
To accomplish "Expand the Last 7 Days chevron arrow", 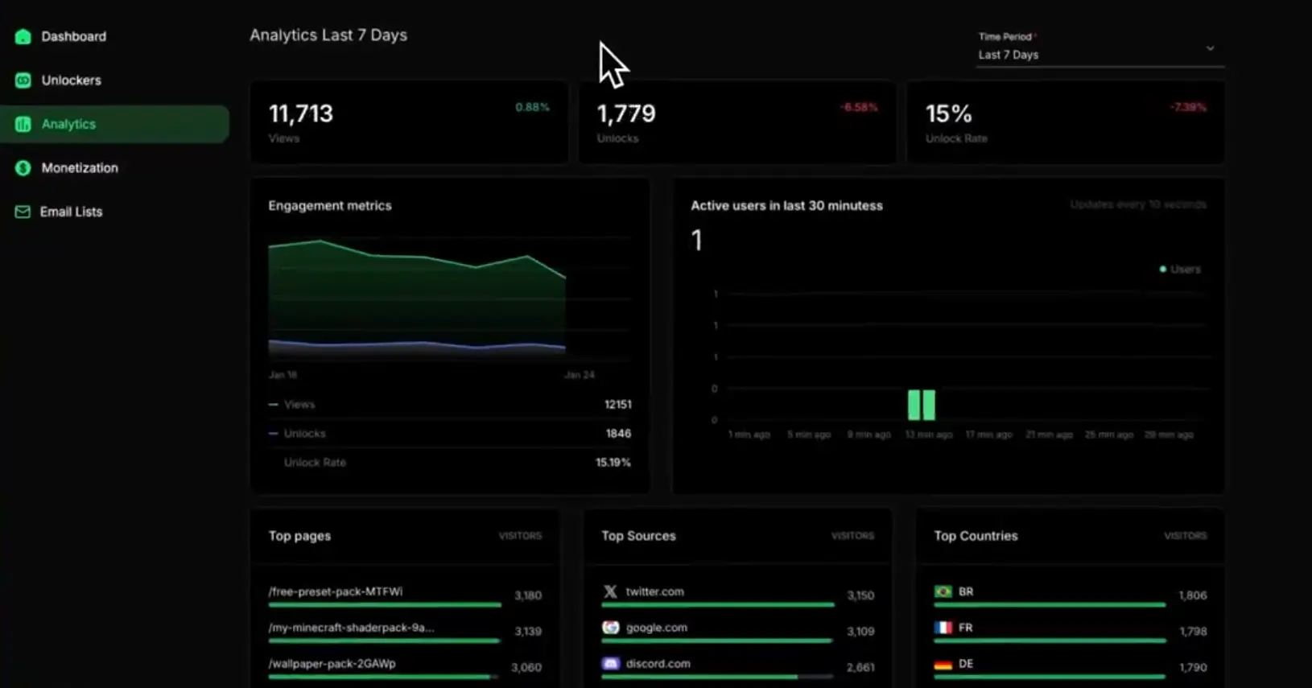I will point(1210,48).
